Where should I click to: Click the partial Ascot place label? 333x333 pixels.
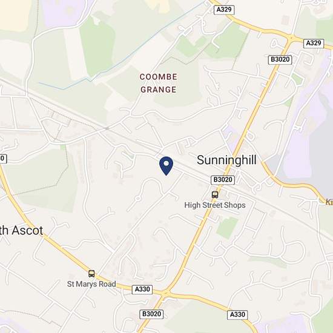[x=21, y=231]
